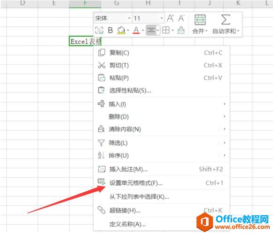The width and height of the screenshot is (273, 235).
Task: Click the Copy (复制) icon in context menu
Action: click(x=101, y=53)
